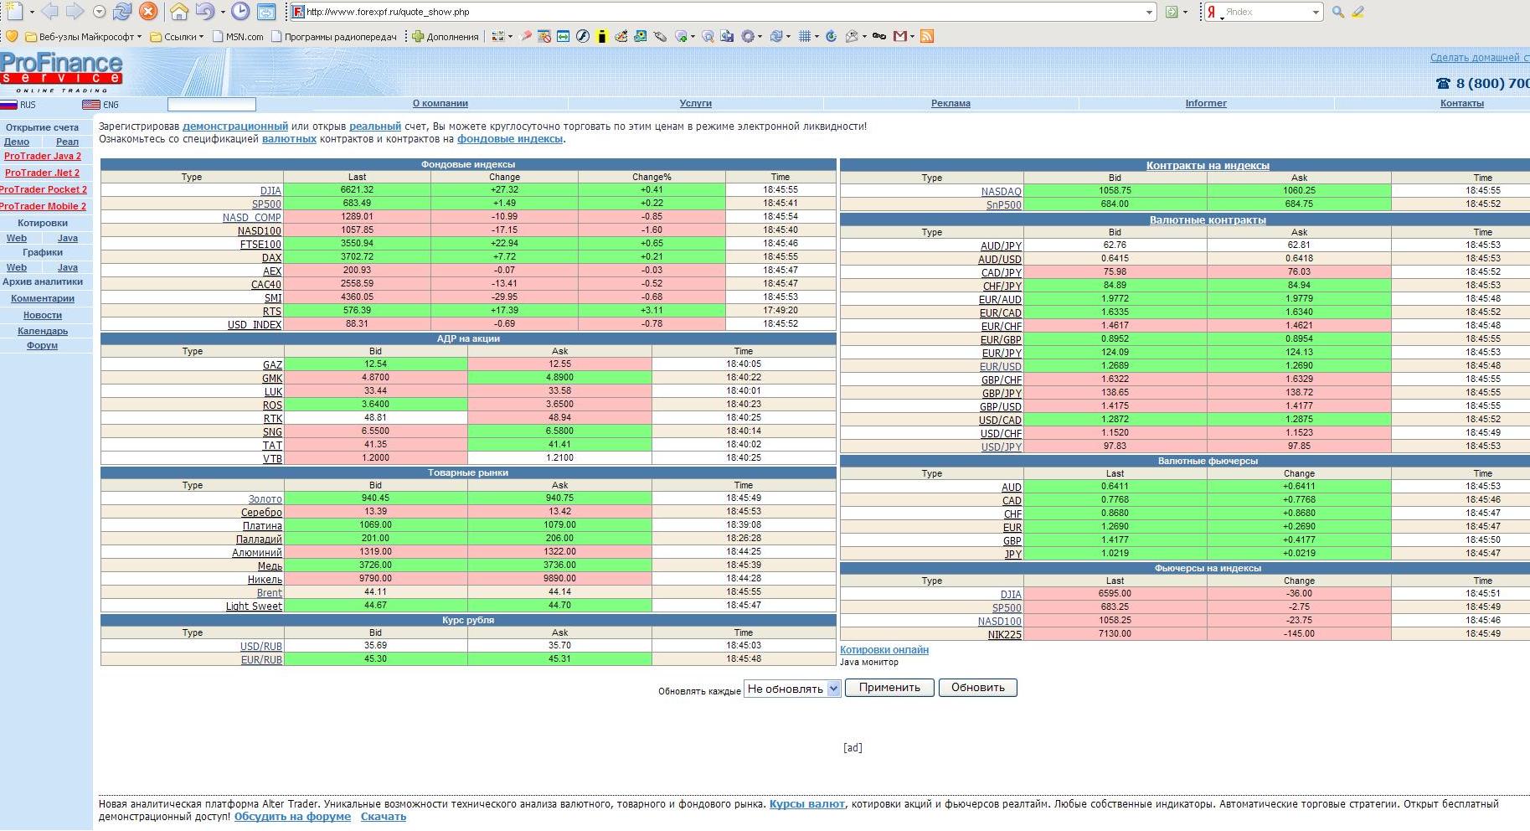1530x831 pixels.
Task: Open the 'Золото' commodity link
Action: click(x=265, y=499)
